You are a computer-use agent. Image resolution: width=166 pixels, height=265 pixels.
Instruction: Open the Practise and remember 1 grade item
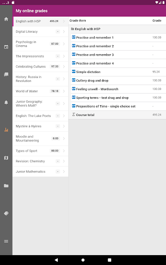point(118,38)
